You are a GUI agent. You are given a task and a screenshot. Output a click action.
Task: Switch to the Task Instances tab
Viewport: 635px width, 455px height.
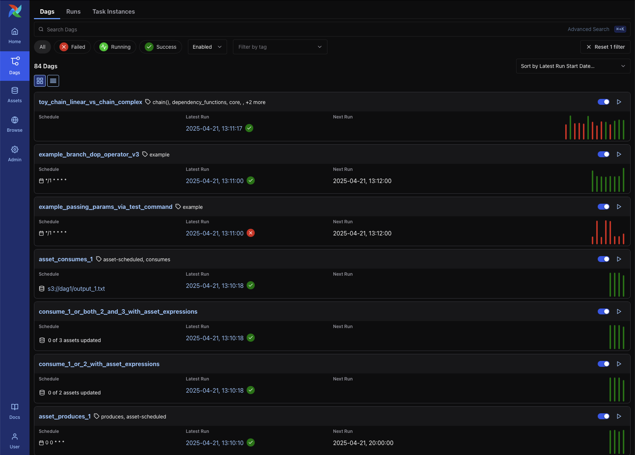[x=114, y=11]
